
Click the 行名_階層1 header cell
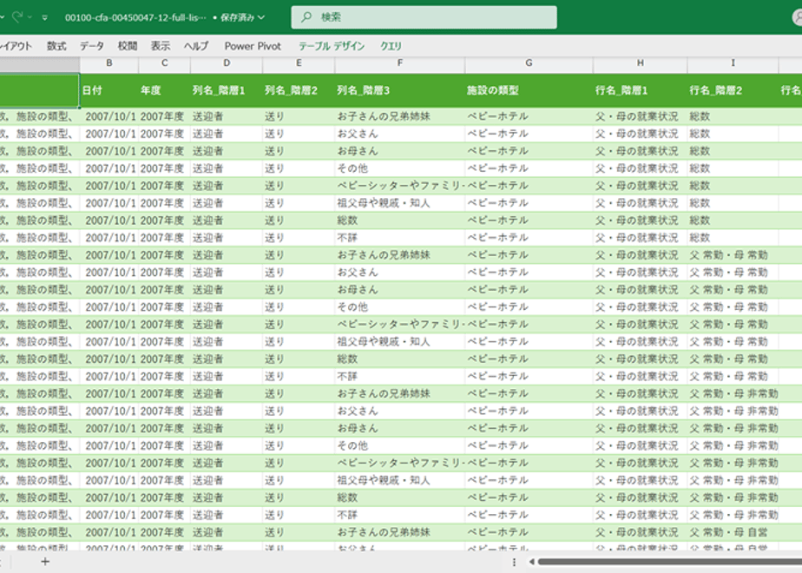tap(641, 90)
